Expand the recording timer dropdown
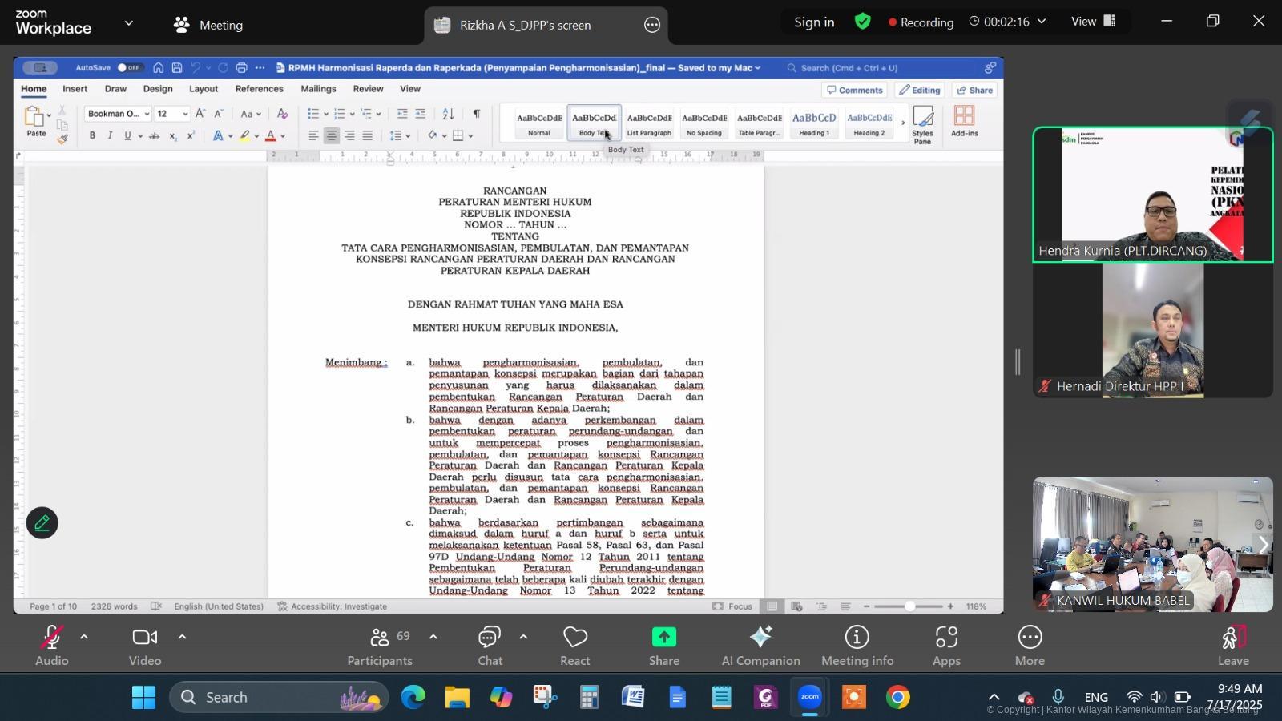The image size is (1282, 721). tap(1042, 22)
